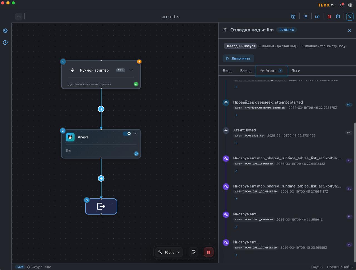356x270 pixels.
Task: Open the 100% zoom level dropdown
Action: coord(169,252)
